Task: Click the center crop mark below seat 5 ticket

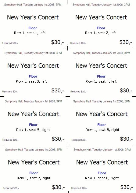Action: [x=68, y=145]
